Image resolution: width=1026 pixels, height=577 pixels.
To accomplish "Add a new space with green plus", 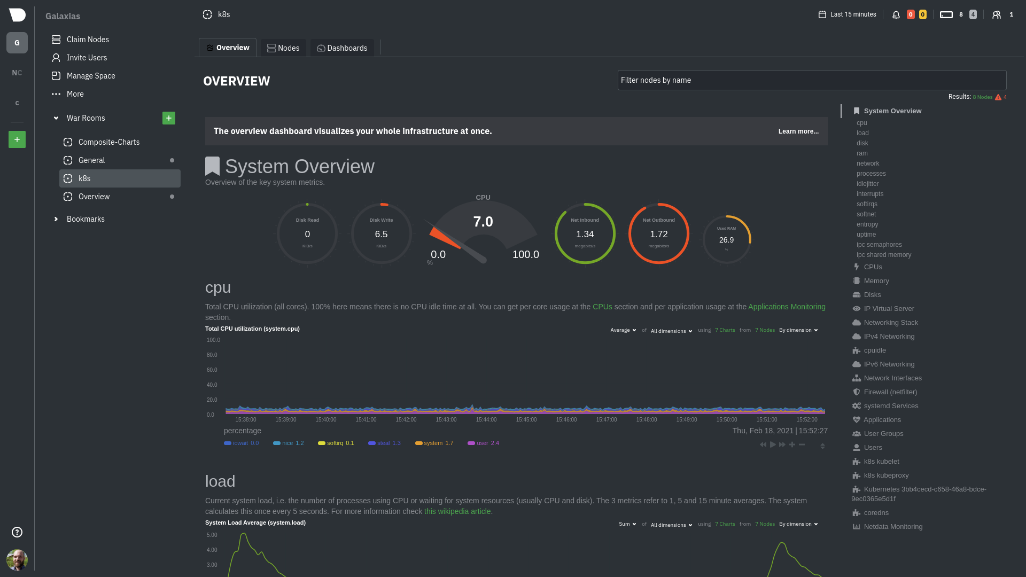I will pos(17,139).
